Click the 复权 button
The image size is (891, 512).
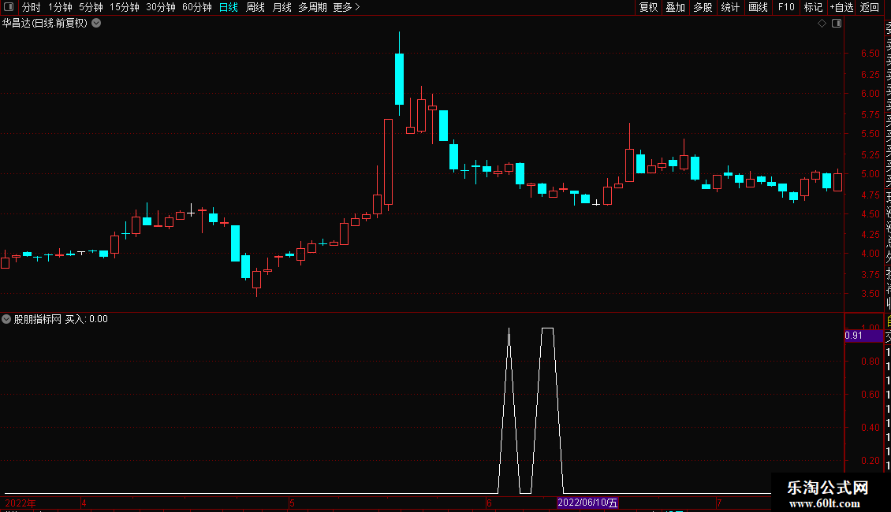(x=648, y=7)
